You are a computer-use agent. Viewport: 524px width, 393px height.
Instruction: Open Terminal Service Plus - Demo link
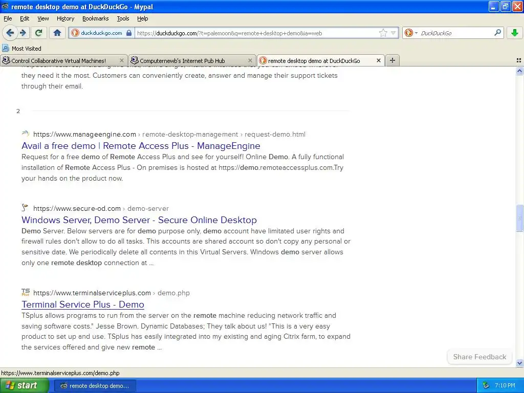tap(82, 304)
